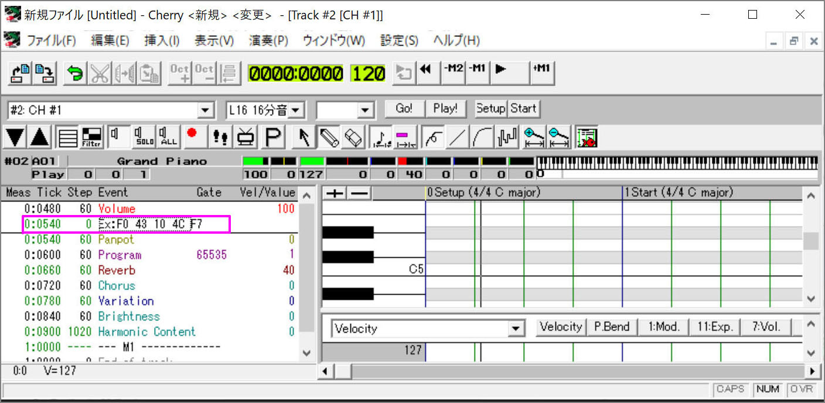Open the track selector #2: CH #1 dropdown
Image resolution: width=825 pixels, height=403 pixels.
pyautogui.click(x=205, y=110)
